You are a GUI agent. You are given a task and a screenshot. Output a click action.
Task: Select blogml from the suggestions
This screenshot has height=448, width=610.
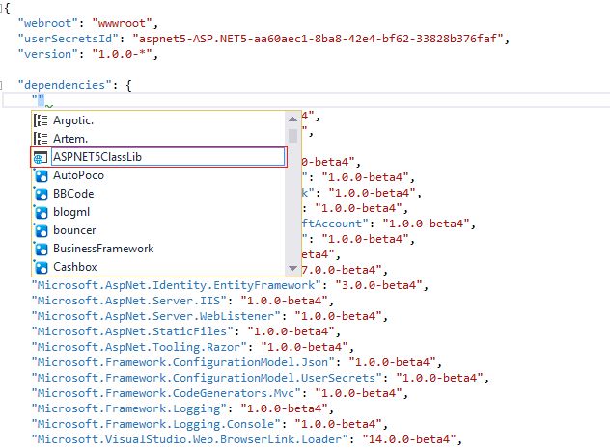(x=158, y=212)
